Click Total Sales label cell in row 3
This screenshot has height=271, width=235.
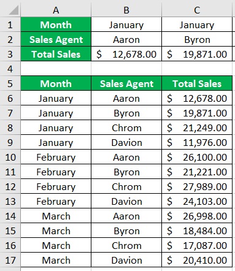point(56,54)
